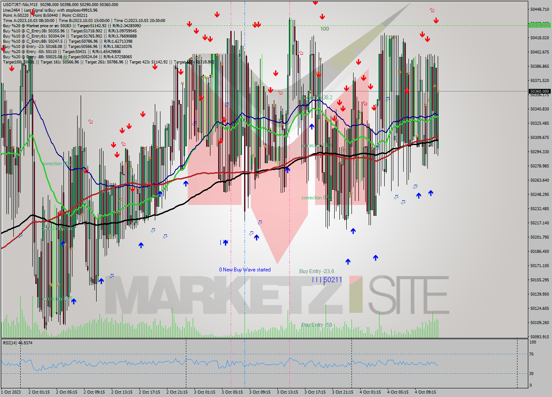Click the '3 Oct 05:15' time label
Viewport: 552px width, 397px height.
click(232, 392)
